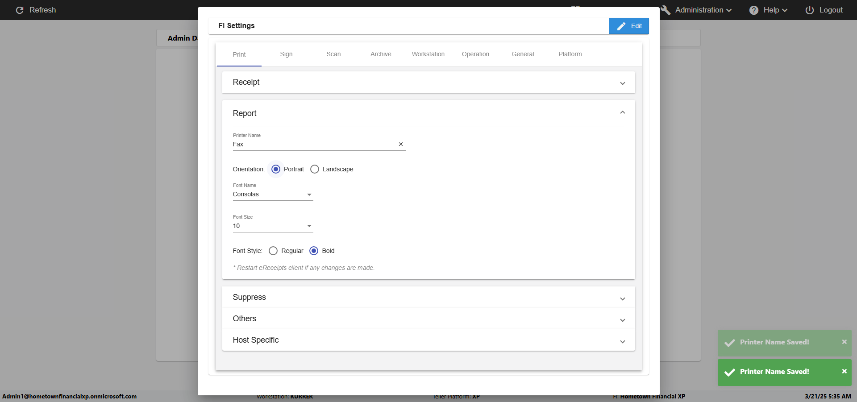This screenshot has width=857, height=402.
Task: Switch to the Workstation tab
Action: click(x=428, y=54)
